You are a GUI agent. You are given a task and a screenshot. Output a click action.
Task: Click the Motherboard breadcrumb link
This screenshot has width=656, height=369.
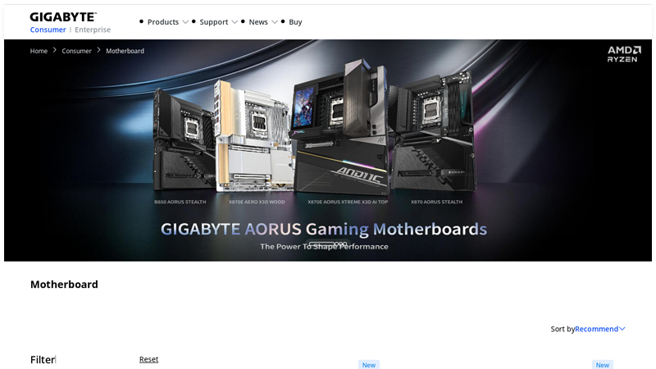125,51
